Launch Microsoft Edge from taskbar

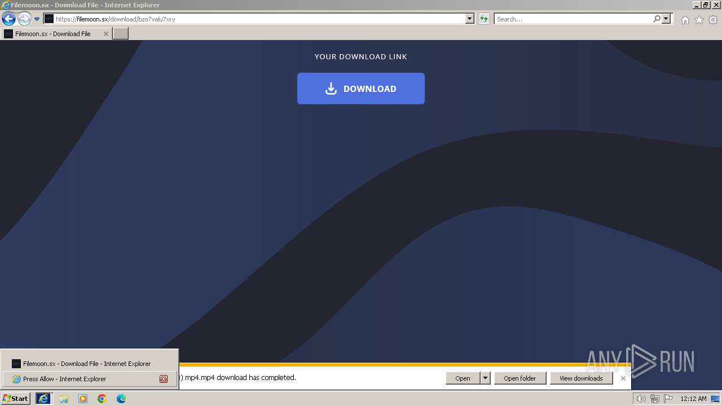[x=121, y=399]
